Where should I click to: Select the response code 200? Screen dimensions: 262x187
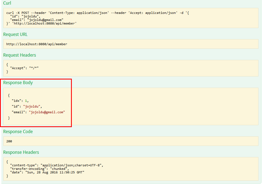[9, 141]
